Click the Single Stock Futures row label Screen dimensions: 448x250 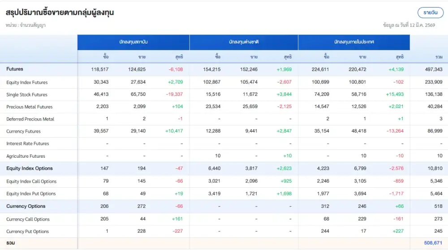(x=27, y=95)
